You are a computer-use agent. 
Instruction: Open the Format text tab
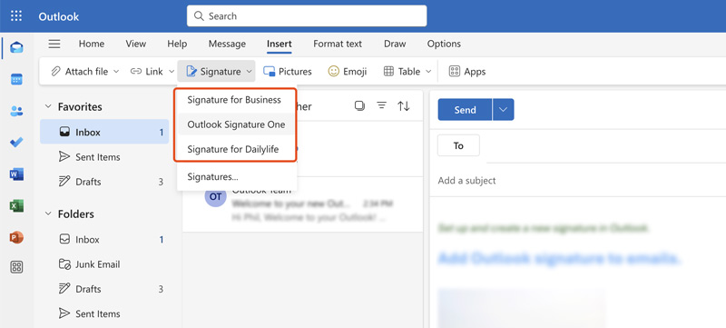click(338, 44)
